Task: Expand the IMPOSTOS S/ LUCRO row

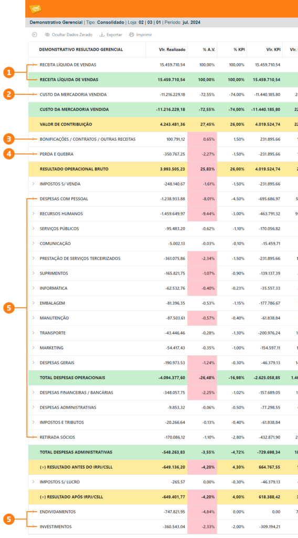Action: (x=33, y=482)
